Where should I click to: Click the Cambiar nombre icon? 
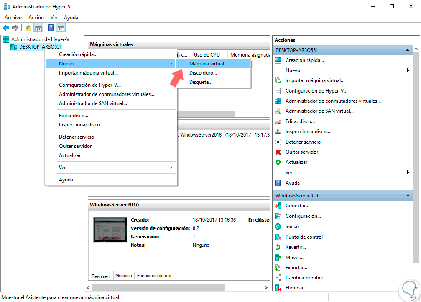tap(278, 278)
